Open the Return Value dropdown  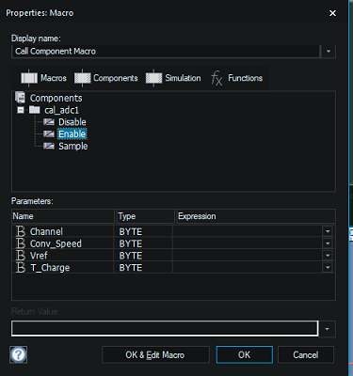[328, 329]
